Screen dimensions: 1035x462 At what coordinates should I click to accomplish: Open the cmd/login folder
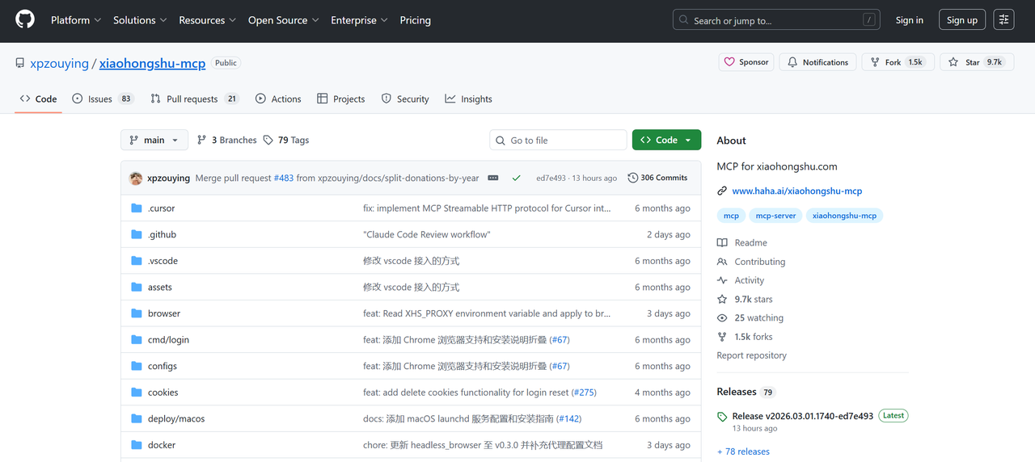[168, 340]
